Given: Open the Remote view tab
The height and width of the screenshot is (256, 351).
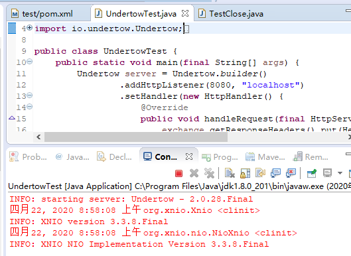Looking at the screenshot, I should [311, 157].
